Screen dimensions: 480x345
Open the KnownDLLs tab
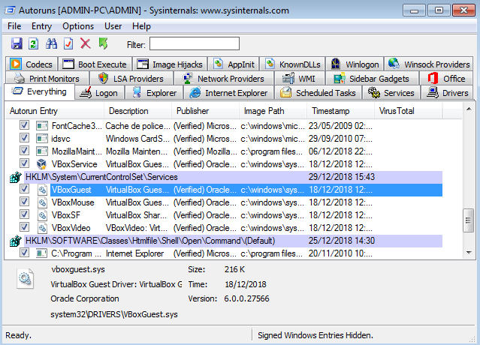click(x=293, y=64)
